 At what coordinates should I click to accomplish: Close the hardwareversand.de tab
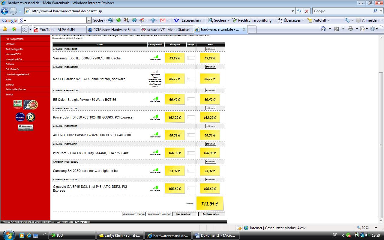pyautogui.click(x=244, y=29)
